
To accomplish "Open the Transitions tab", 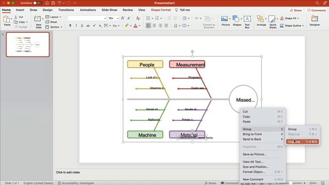I will (66, 10).
